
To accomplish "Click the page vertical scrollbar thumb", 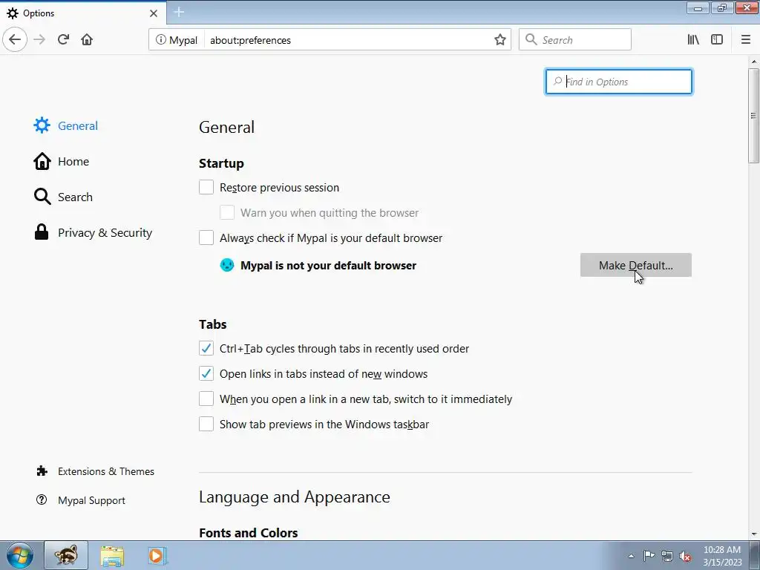I will (x=754, y=116).
